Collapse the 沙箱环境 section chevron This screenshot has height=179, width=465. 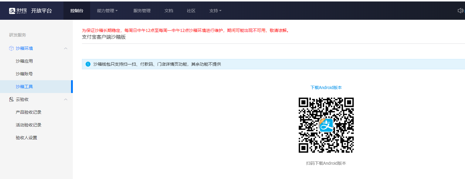[66, 48]
